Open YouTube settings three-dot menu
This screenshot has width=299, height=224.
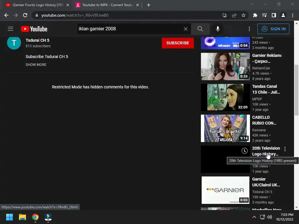[249, 29]
